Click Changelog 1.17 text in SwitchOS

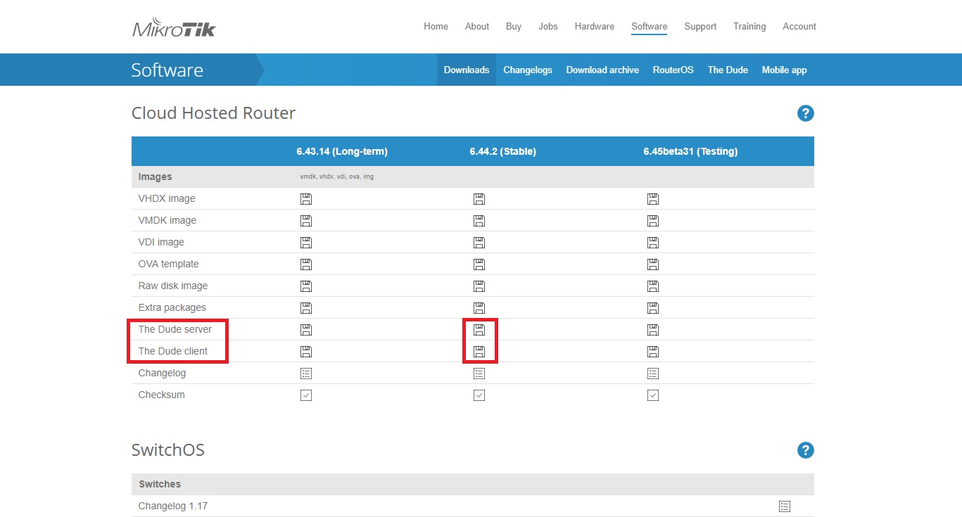tap(173, 506)
